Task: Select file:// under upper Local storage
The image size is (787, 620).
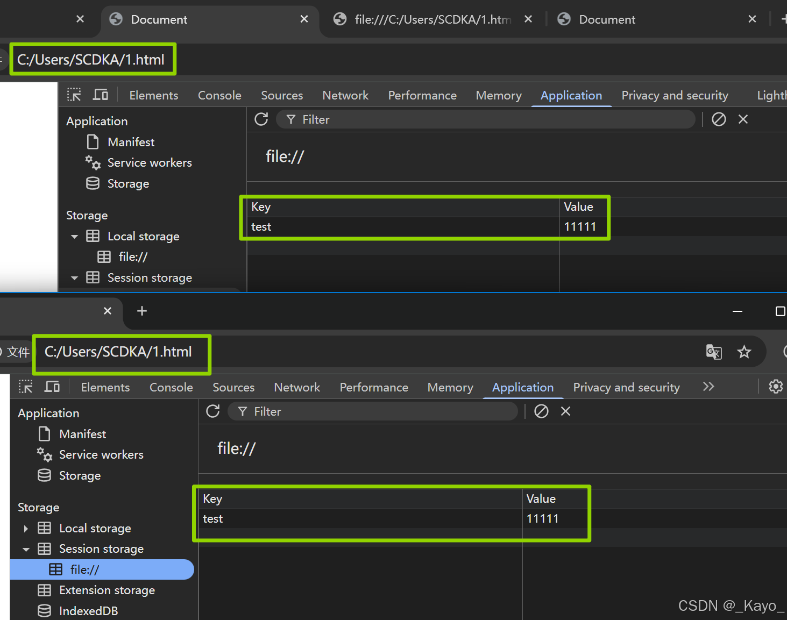Action: point(133,257)
